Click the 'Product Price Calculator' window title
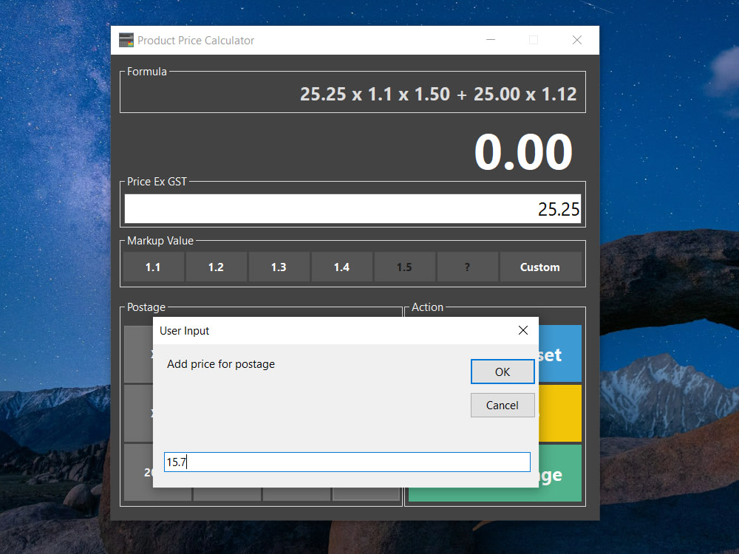The height and width of the screenshot is (554, 739). (x=196, y=41)
